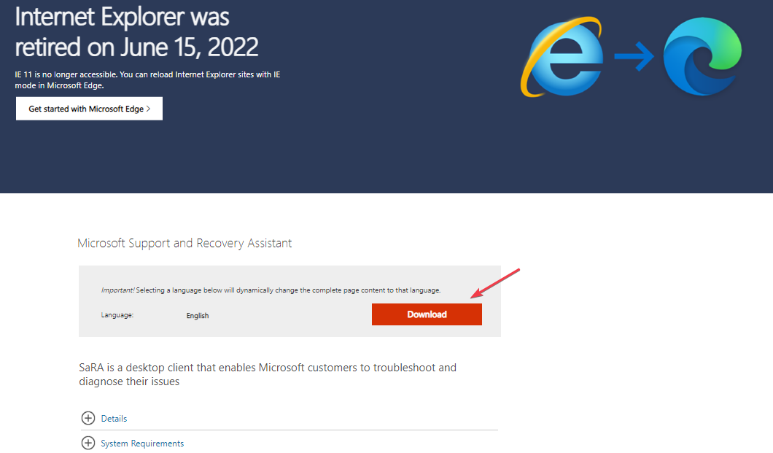Click the blue arrow between browser logos
This screenshot has width=773, height=453.
634,58
